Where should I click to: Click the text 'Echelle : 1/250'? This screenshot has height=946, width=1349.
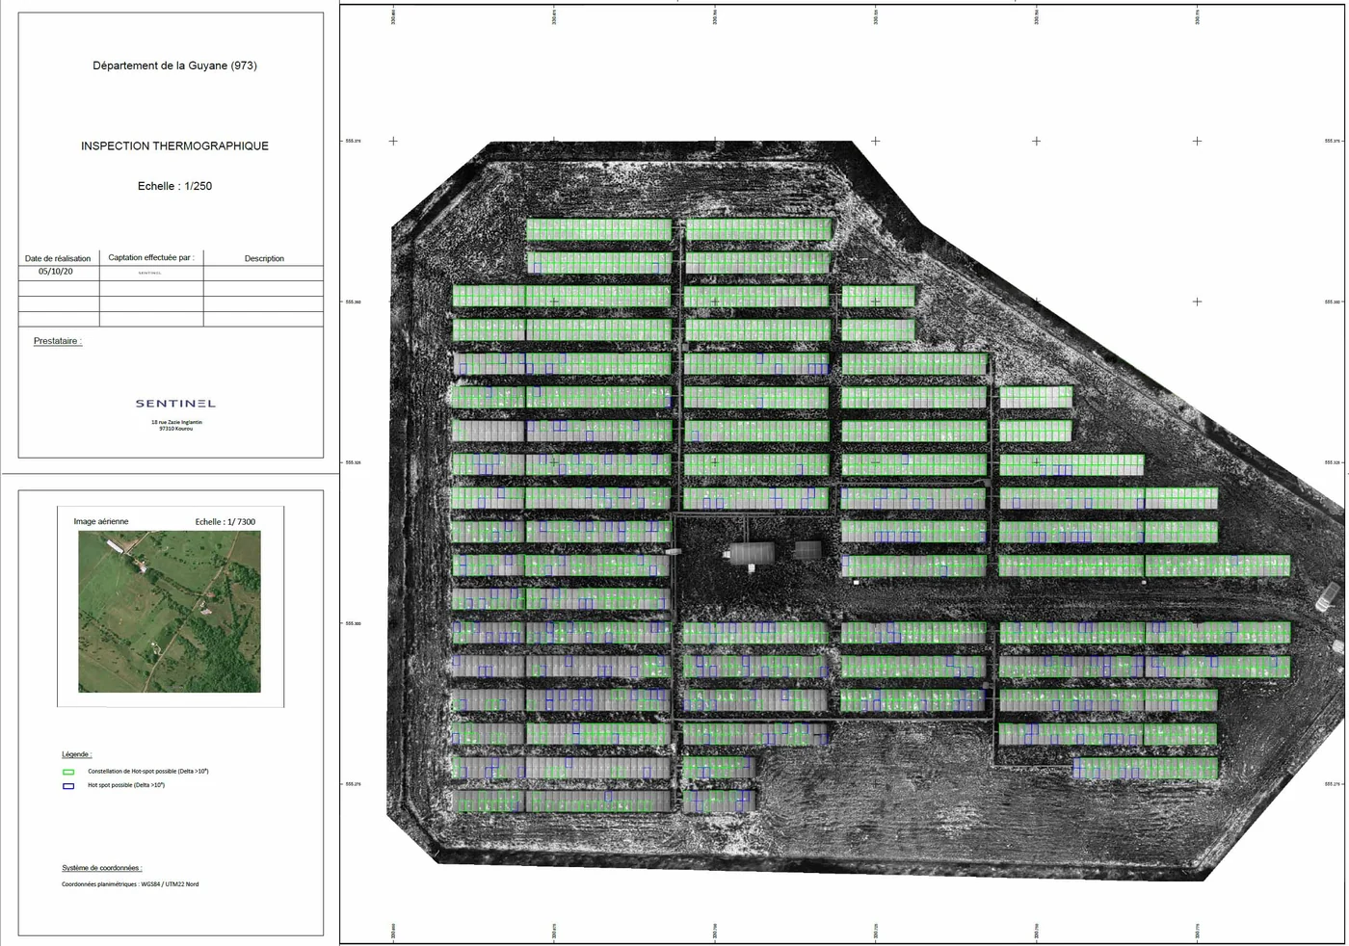coord(174,186)
